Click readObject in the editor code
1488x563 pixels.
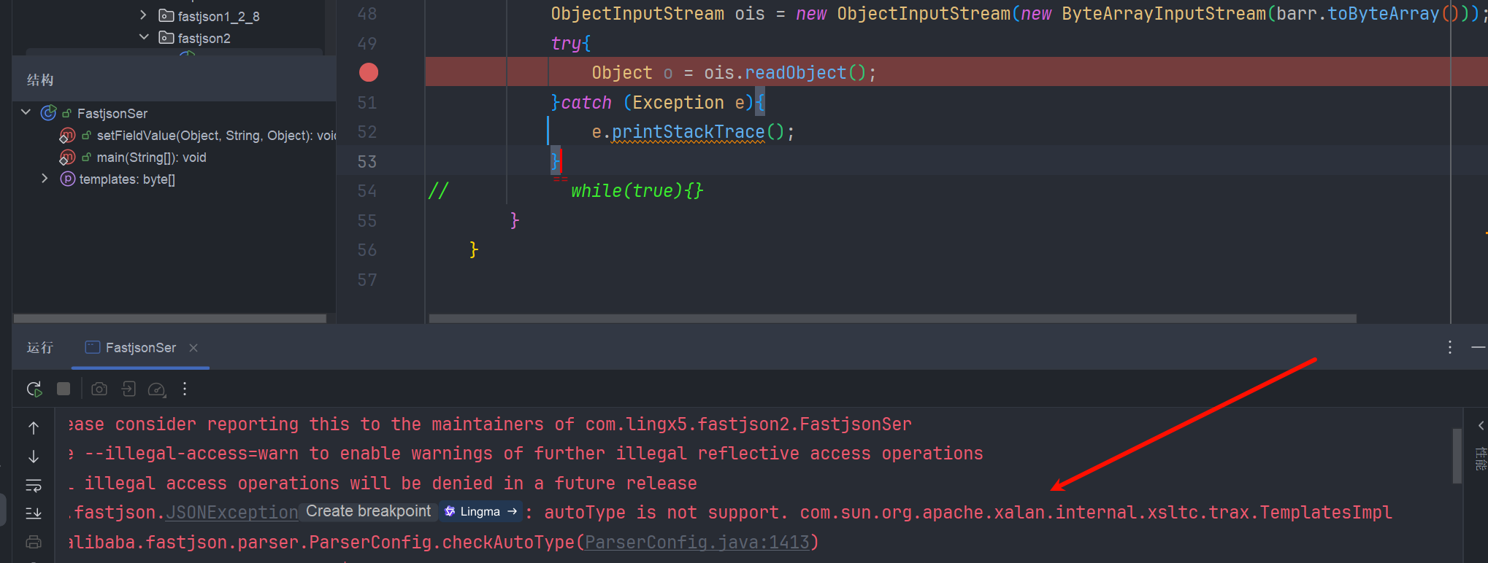click(x=795, y=73)
